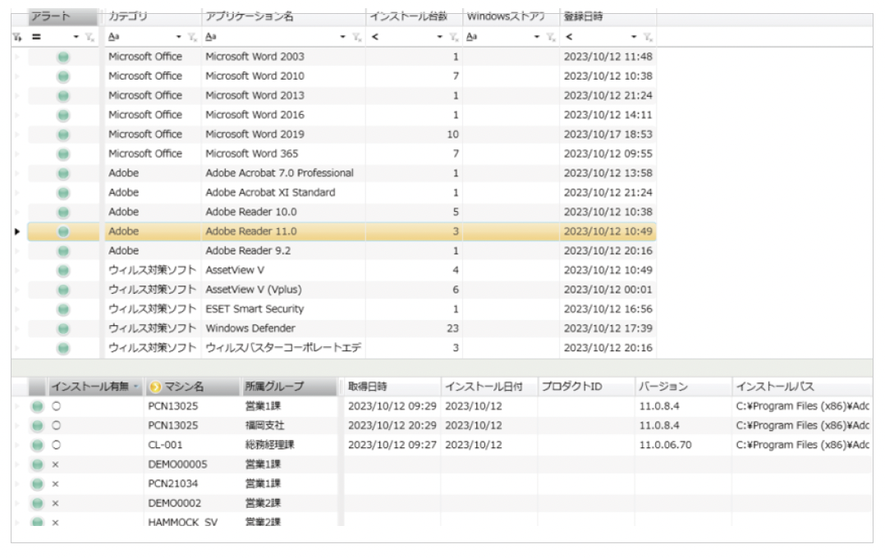Sort by the アラート column header

click(63, 17)
